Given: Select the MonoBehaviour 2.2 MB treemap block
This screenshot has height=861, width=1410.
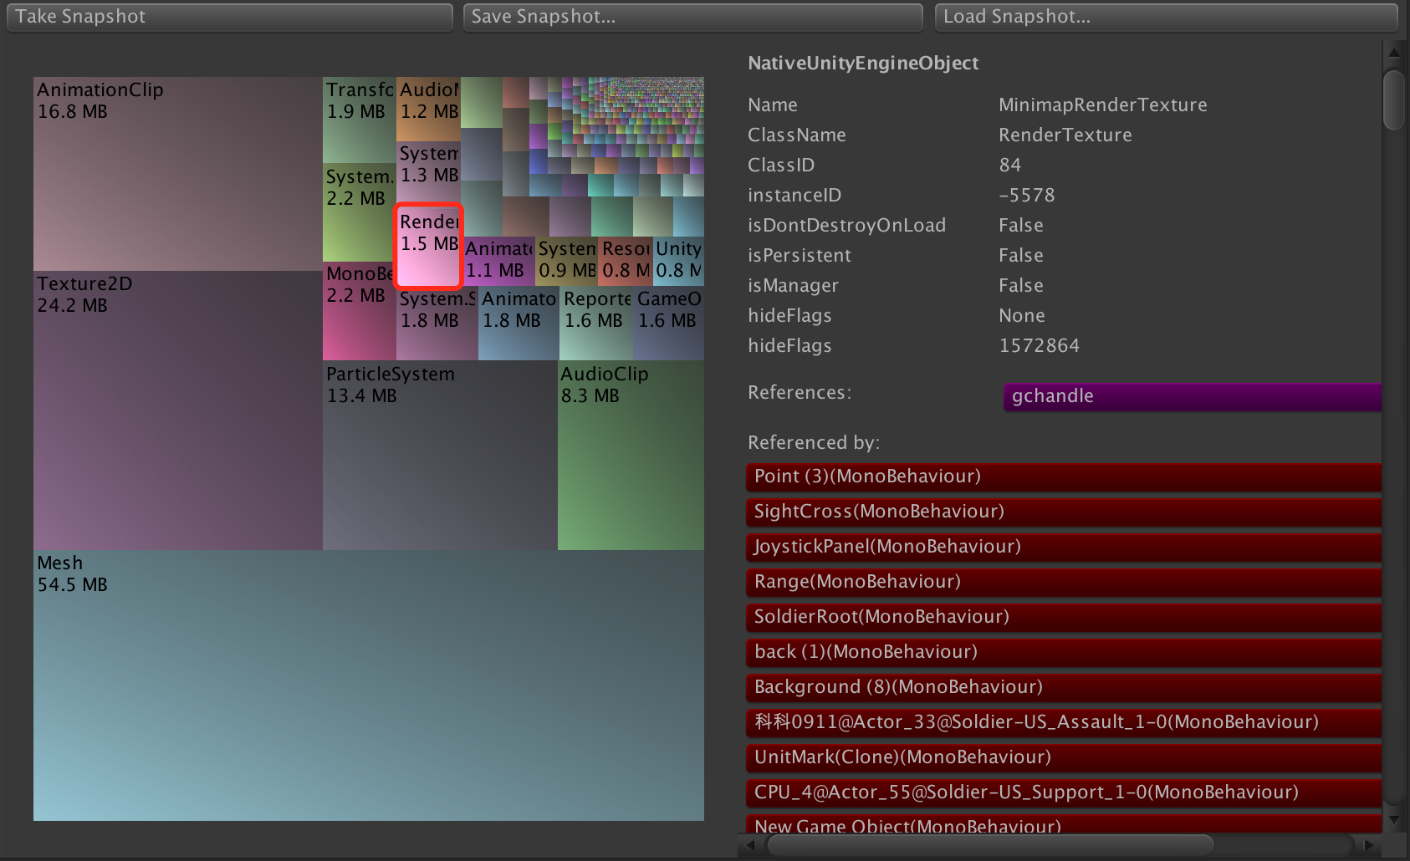Looking at the screenshot, I should click(x=360, y=311).
